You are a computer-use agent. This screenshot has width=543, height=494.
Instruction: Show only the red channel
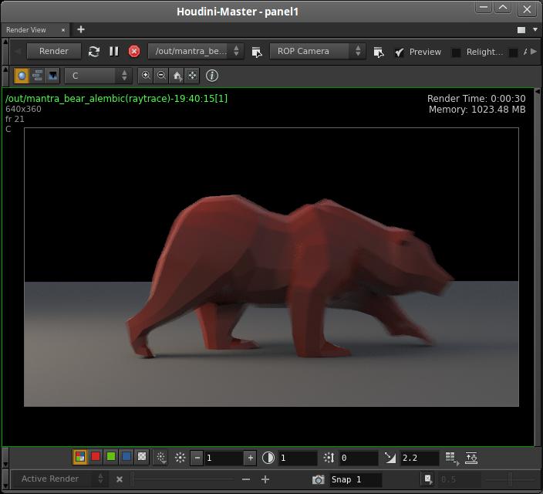tap(96, 457)
